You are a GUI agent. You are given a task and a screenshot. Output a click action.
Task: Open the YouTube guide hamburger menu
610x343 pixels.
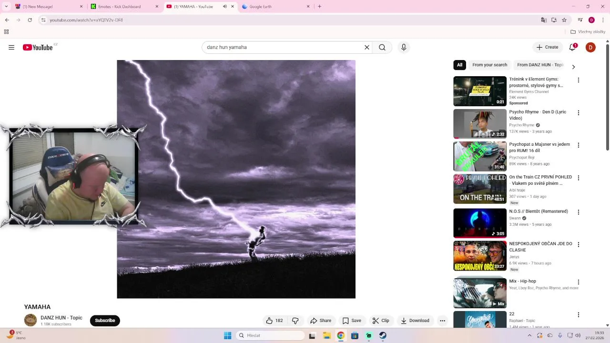coord(11,47)
